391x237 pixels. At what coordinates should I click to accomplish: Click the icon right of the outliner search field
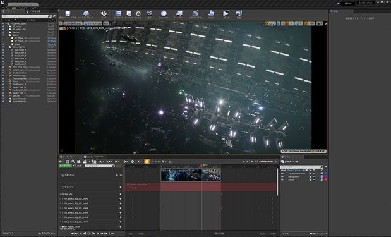pyautogui.click(x=54, y=16)
